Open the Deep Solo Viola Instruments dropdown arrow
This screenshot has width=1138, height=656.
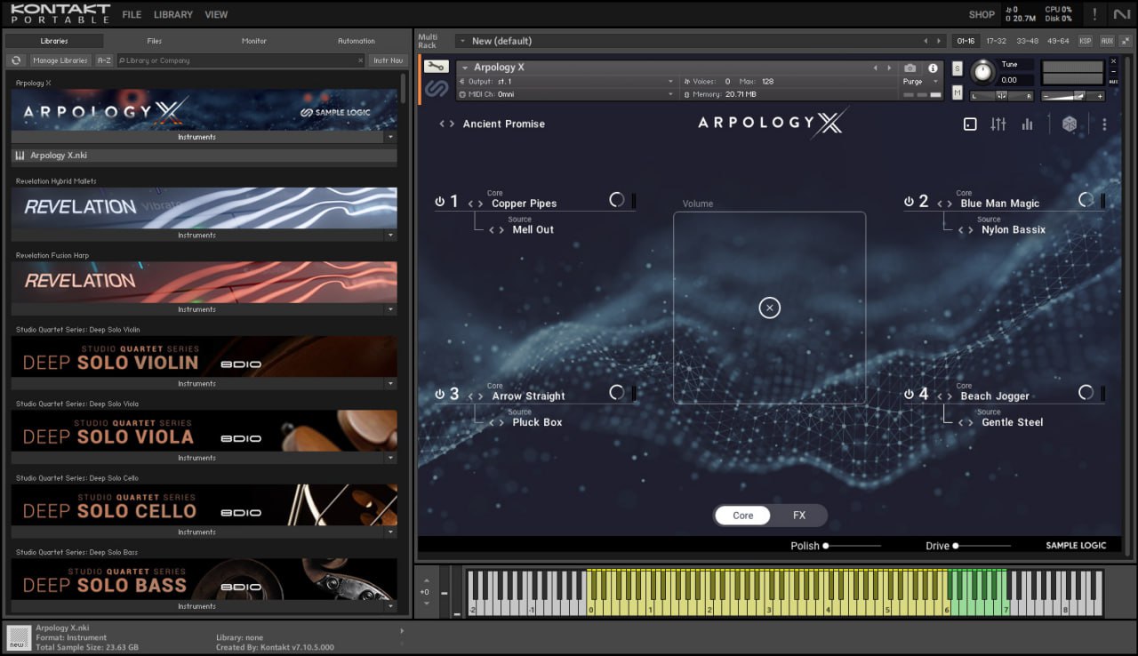click(390, 458)
